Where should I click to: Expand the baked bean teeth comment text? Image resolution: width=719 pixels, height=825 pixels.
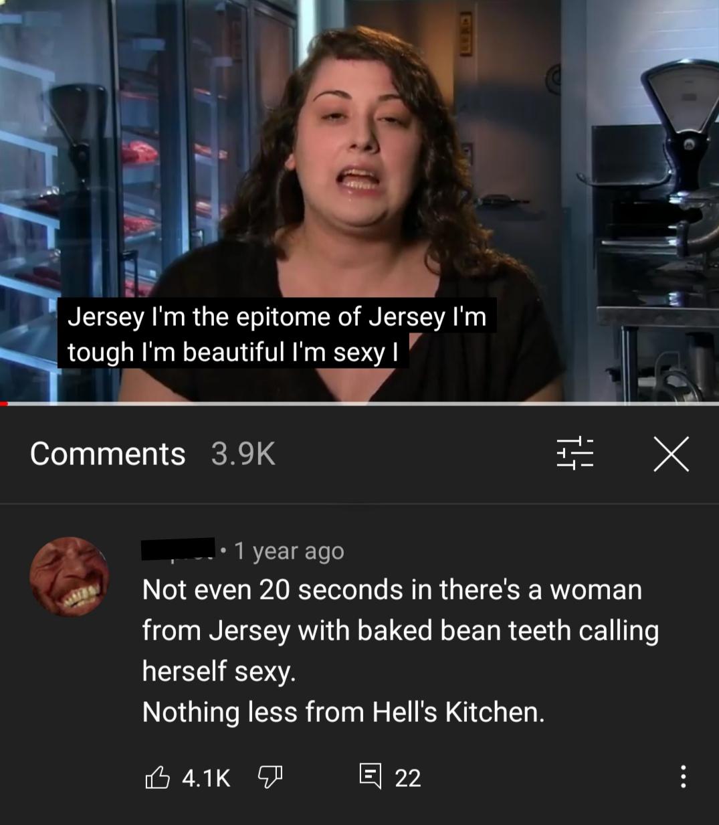coord(400,650)
